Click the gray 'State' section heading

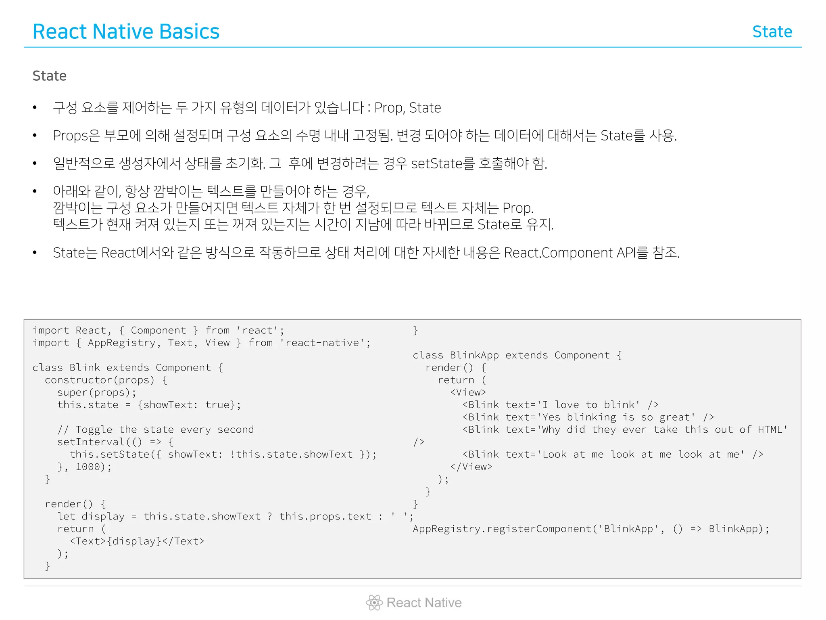point(50,76)
